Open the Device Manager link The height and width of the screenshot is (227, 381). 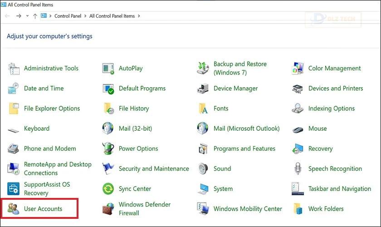click(236, 89)
